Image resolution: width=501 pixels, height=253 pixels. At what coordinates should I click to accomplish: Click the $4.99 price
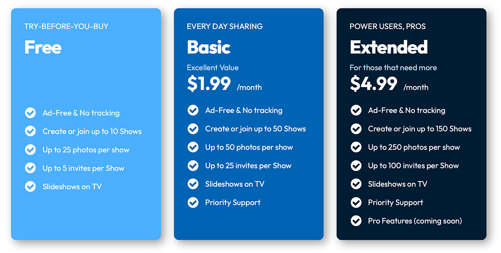(373, 83)
